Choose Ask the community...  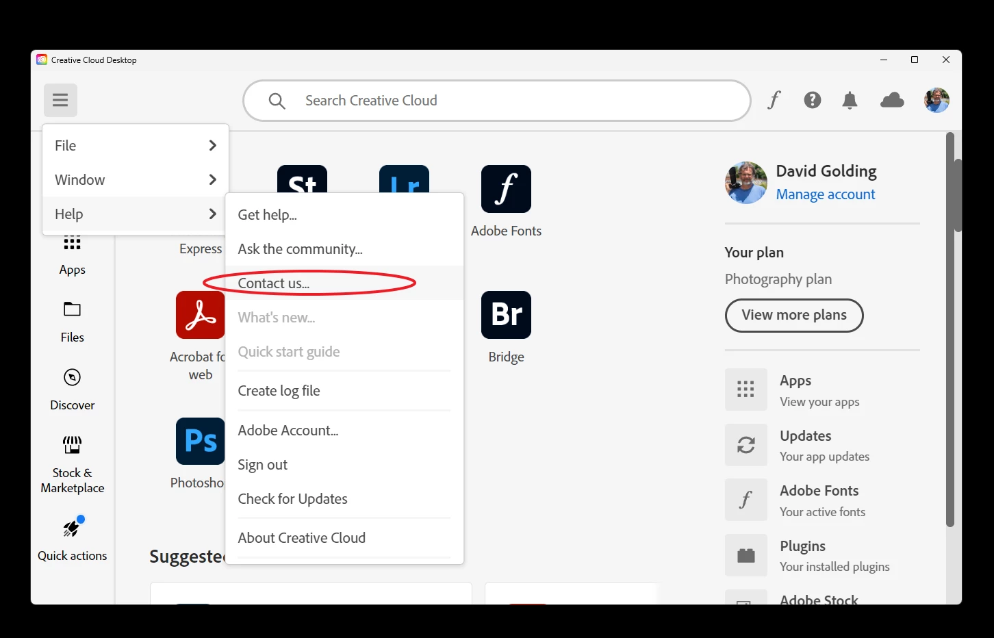tap(344, 249)
